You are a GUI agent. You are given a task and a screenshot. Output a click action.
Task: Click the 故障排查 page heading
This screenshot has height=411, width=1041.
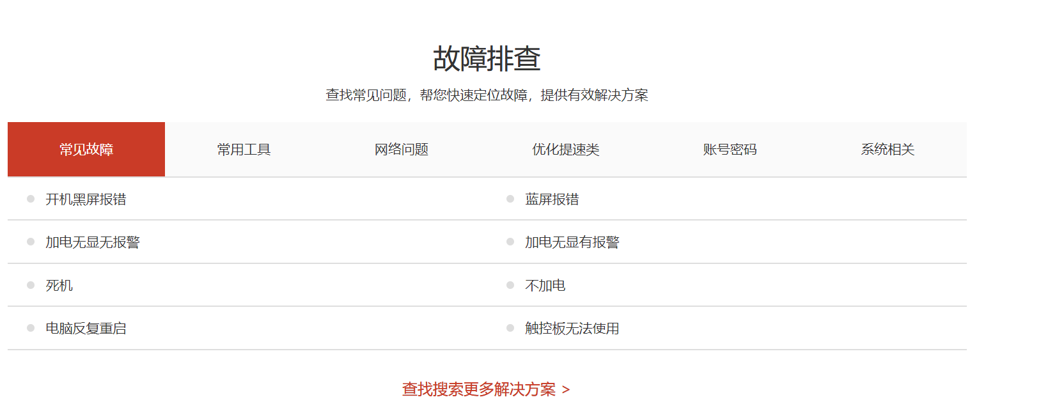pos(487,59)
